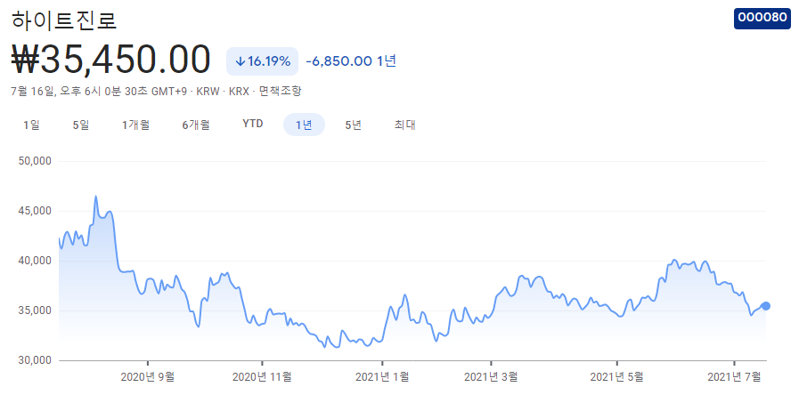Image resolution: width=799 pixels, height=395 pixels.
Task: Show the 최대 maximum range
Action: tap(404, 125)
